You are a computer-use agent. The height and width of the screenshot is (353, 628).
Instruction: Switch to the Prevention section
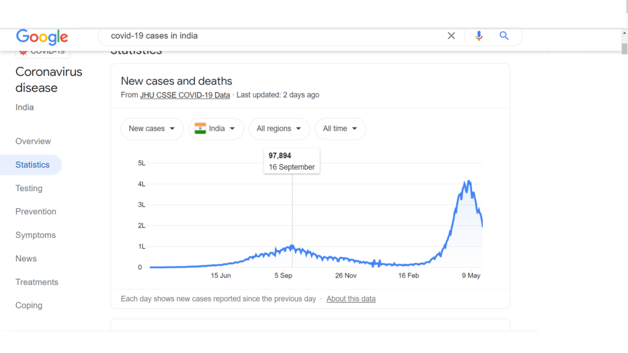(x=36, y=211)
